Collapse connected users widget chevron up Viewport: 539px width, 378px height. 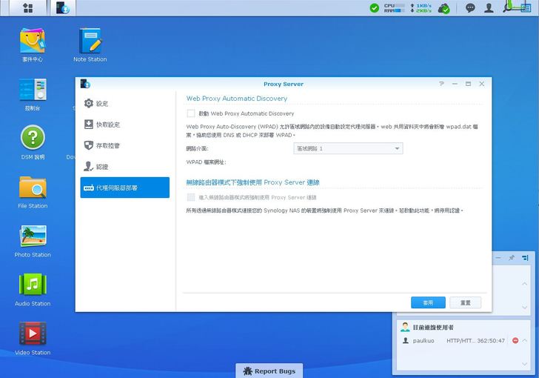(x=524, y=340)
